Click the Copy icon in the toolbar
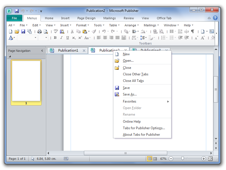Image resolution: width=226 pixels, height=170 pixels. (x=78, y=31)
